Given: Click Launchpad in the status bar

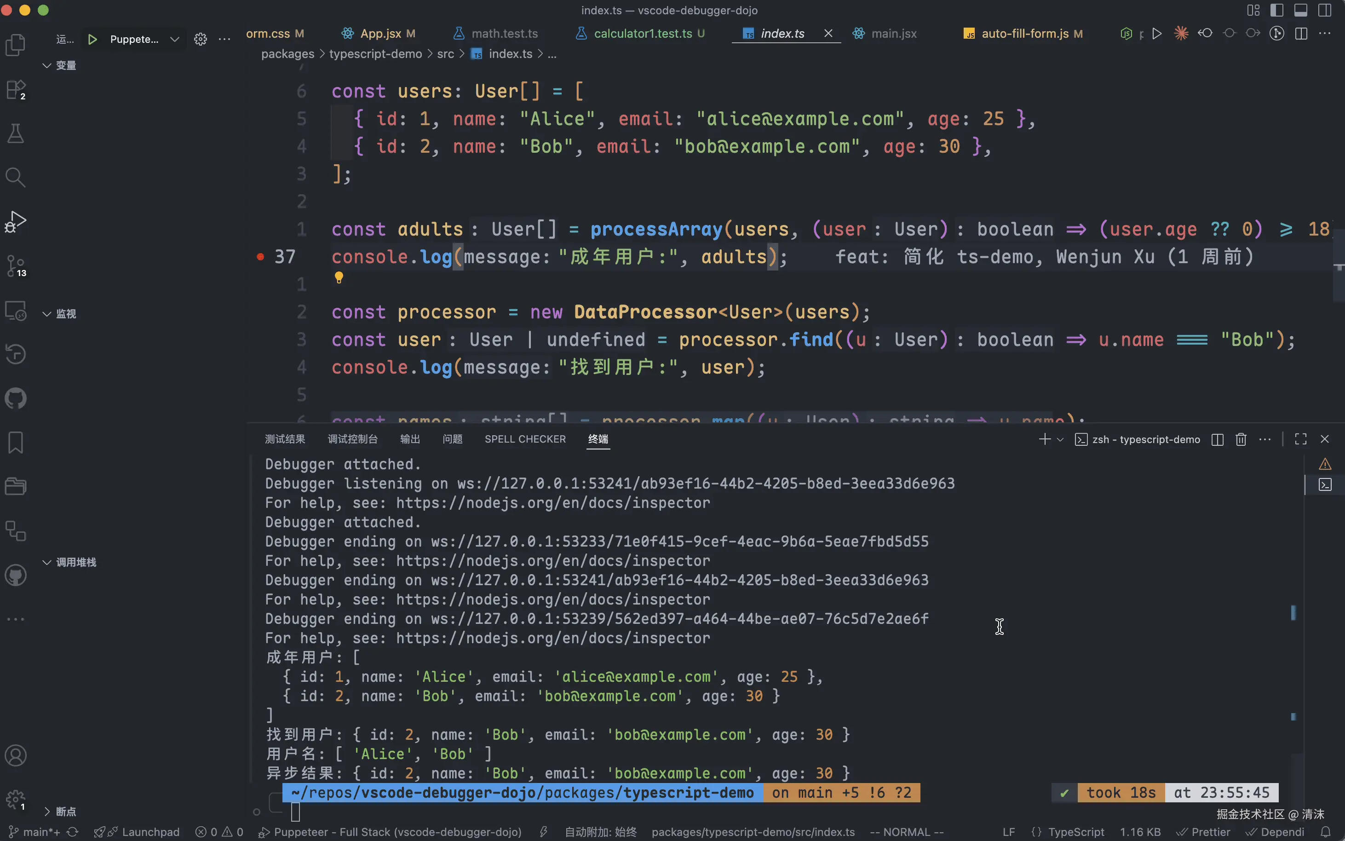Looking at the screenshot, I should coord(150,832).
